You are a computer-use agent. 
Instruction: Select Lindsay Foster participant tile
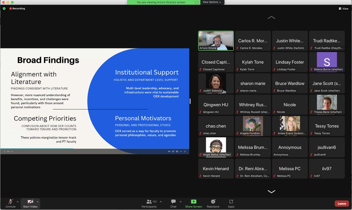click(x=290, y=62)
